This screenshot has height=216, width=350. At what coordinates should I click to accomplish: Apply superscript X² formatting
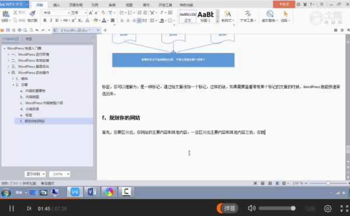click(x=73, y=20)
